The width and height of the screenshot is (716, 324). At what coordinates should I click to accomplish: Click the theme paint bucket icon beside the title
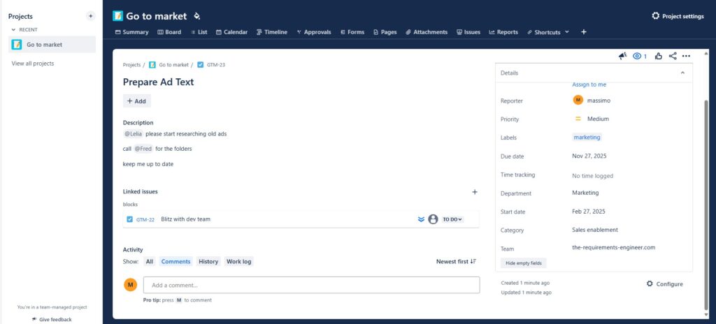point(197,16)
